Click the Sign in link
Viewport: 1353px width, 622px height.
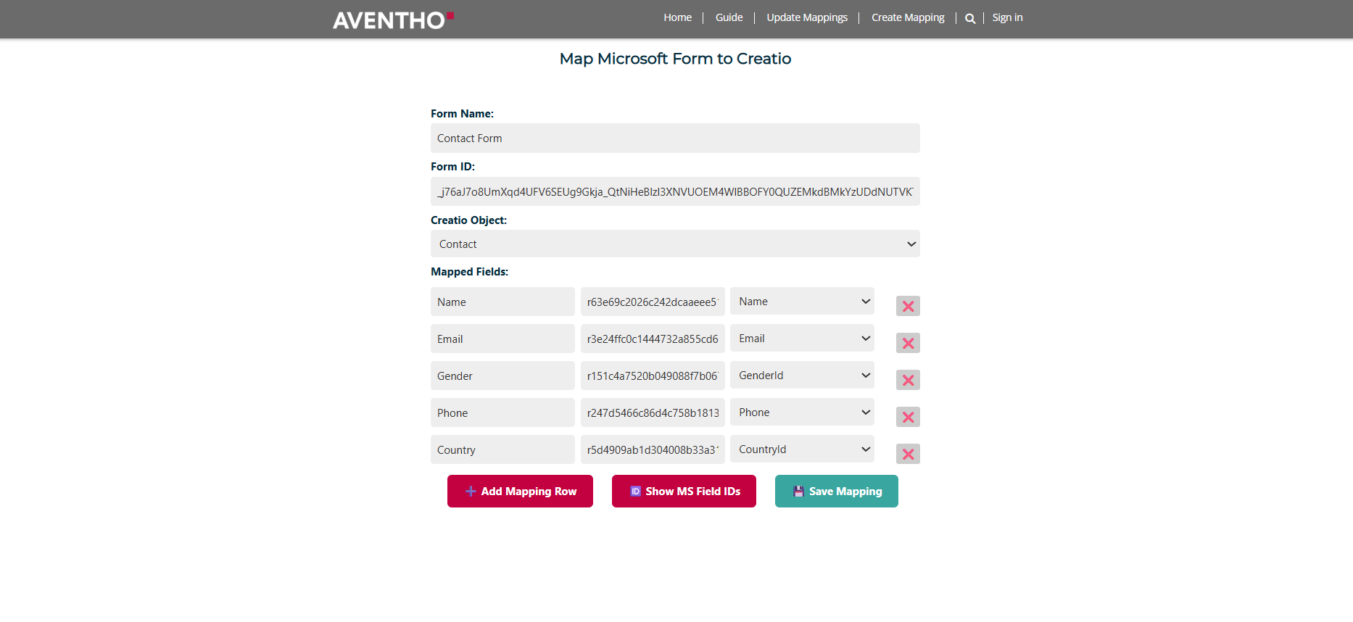(1007, 17)
